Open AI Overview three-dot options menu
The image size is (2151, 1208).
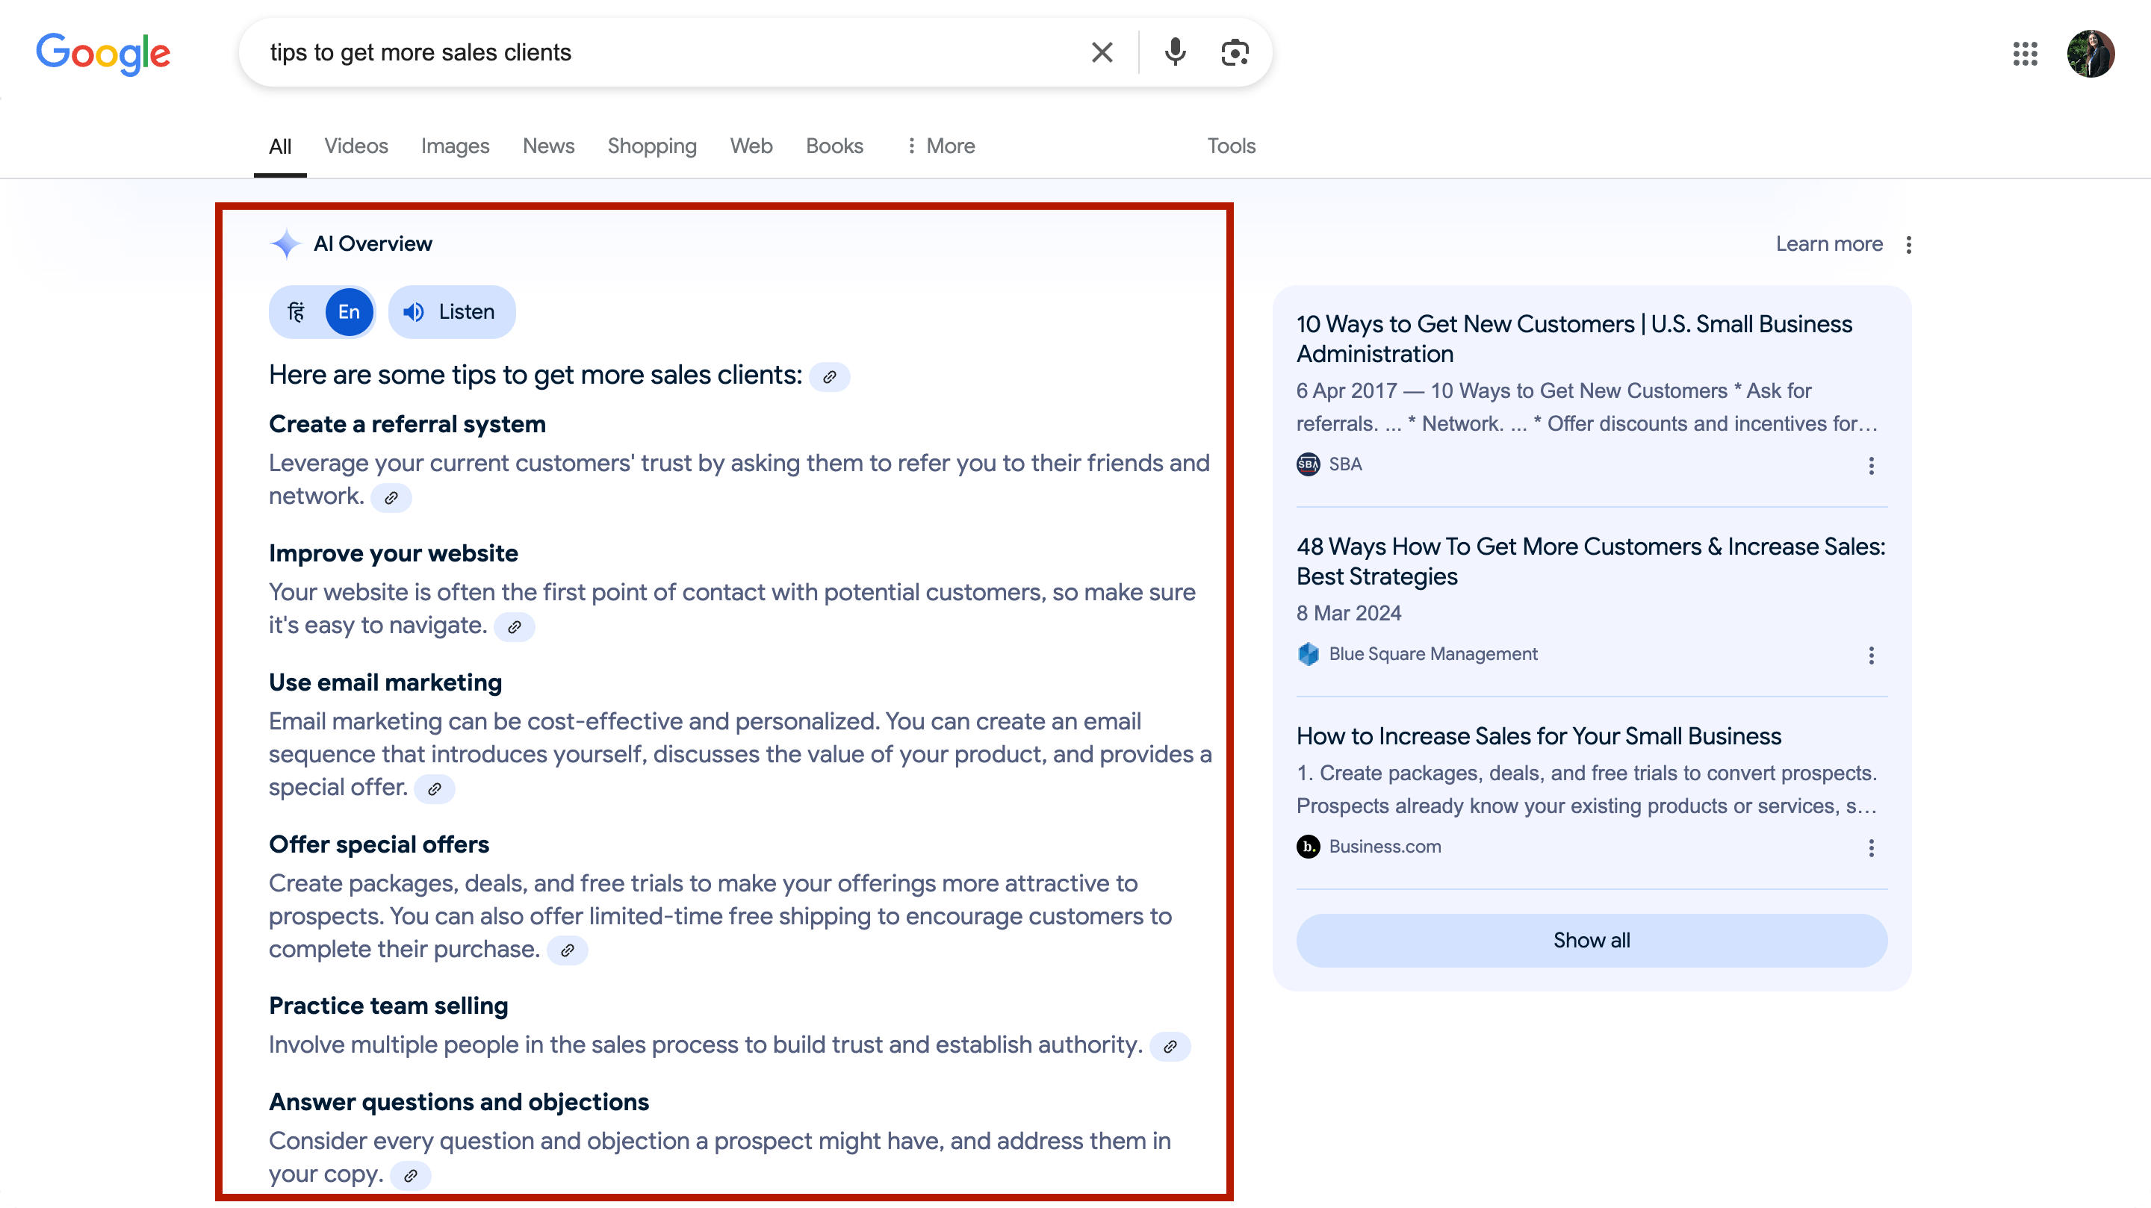(x=1909, y=245)
